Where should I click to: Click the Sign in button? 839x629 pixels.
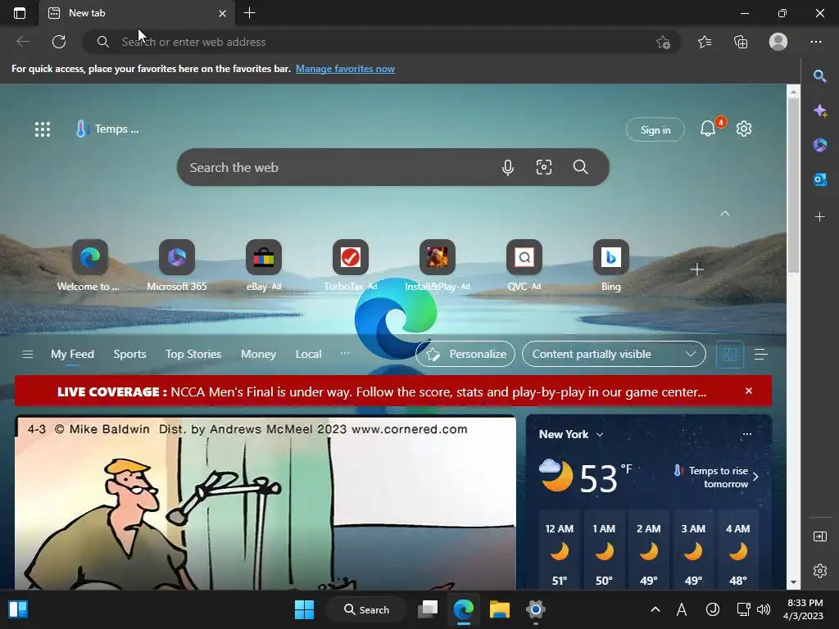click(x=655, y=130)
